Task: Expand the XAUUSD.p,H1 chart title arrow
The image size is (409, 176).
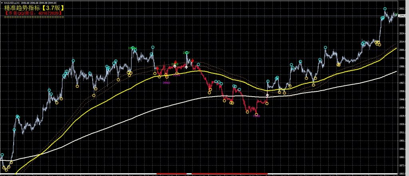Action: (2, 3)
